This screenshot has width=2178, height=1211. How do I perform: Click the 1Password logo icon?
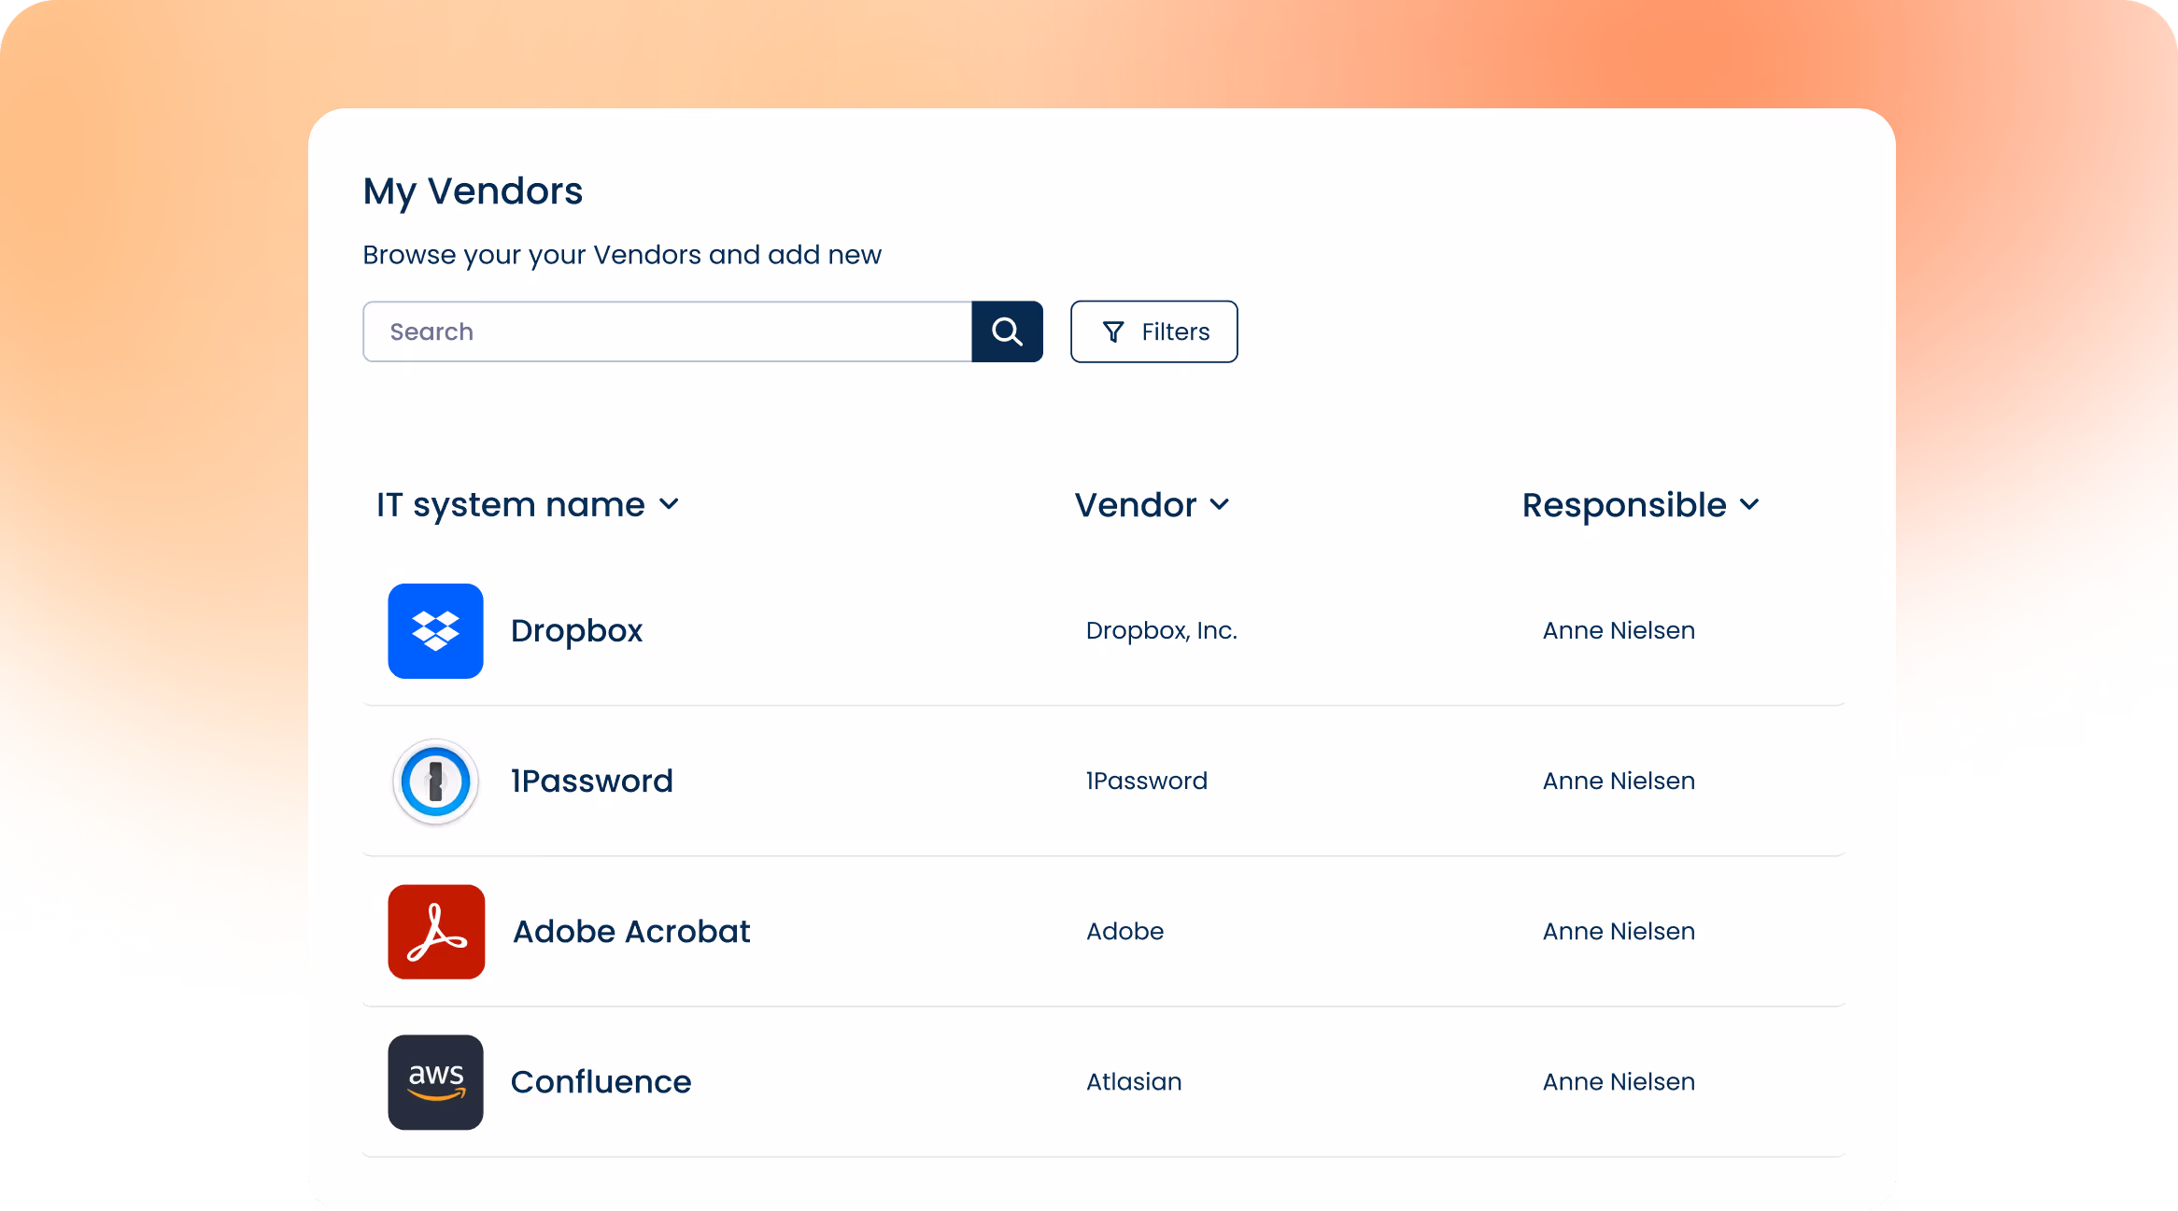tap(435, 782)
